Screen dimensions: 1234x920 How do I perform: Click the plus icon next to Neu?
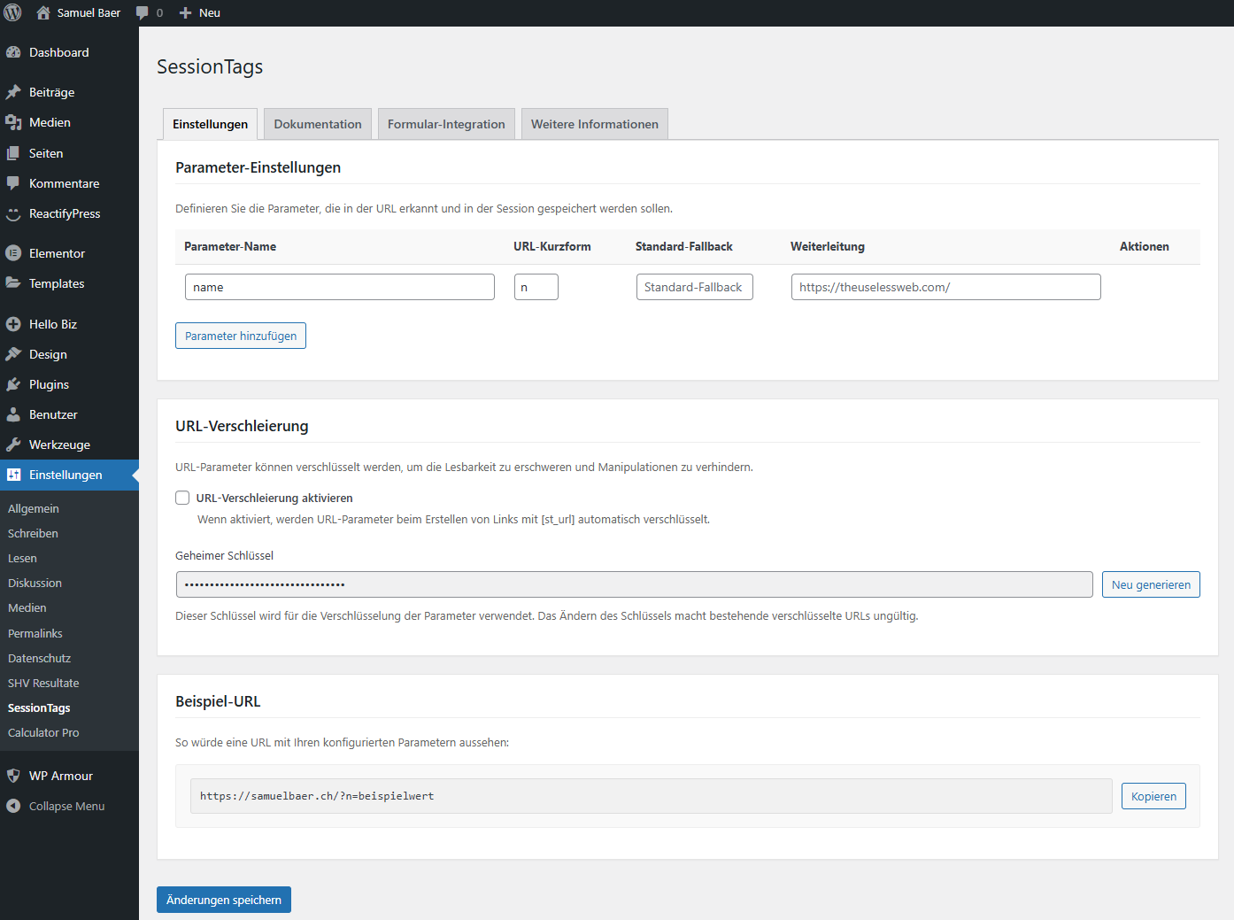(185, 12)
